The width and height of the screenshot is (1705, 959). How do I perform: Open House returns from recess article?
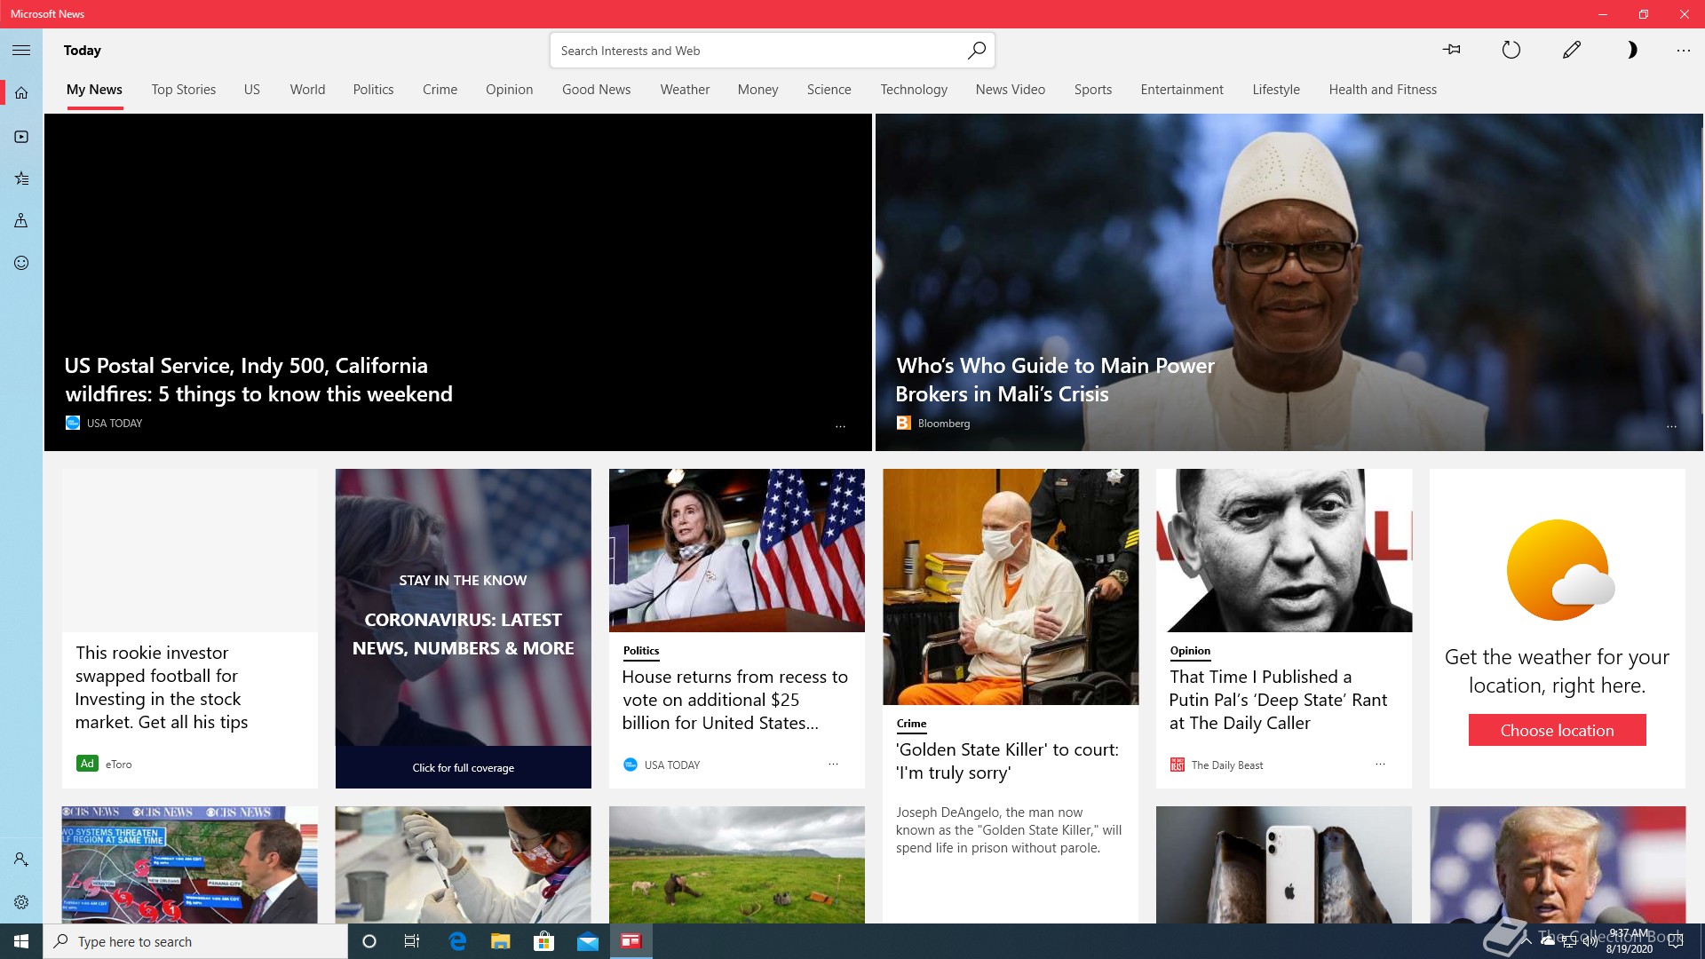[x=734, y=700]
